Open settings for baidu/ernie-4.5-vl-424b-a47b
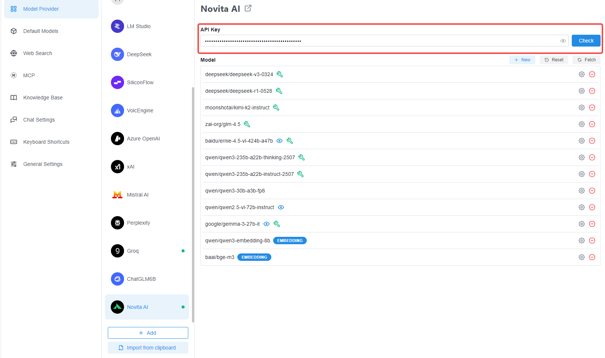This screenshot has height=358, width=605. (x=581, y=141)
